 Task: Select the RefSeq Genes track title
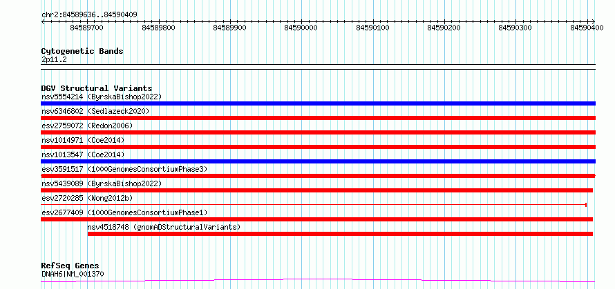70,266
